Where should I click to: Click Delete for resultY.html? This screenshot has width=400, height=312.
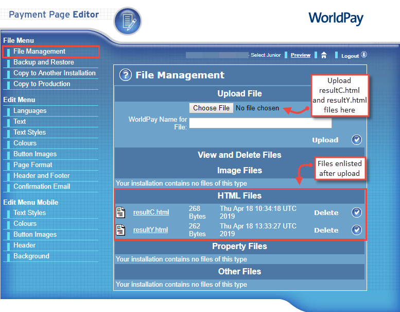(x=326, y=230)
